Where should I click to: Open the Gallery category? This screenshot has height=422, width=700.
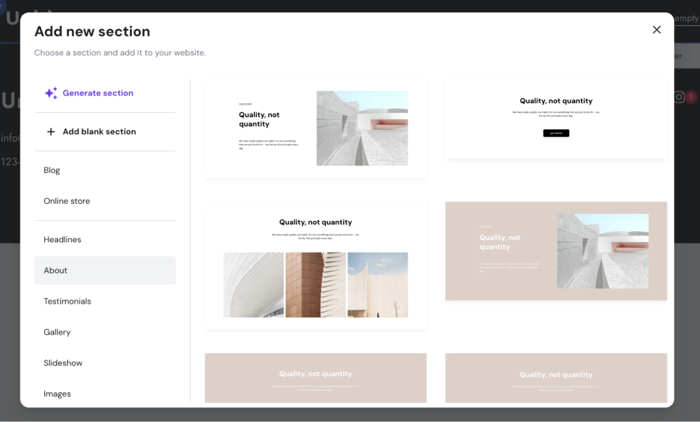point(57,332)
